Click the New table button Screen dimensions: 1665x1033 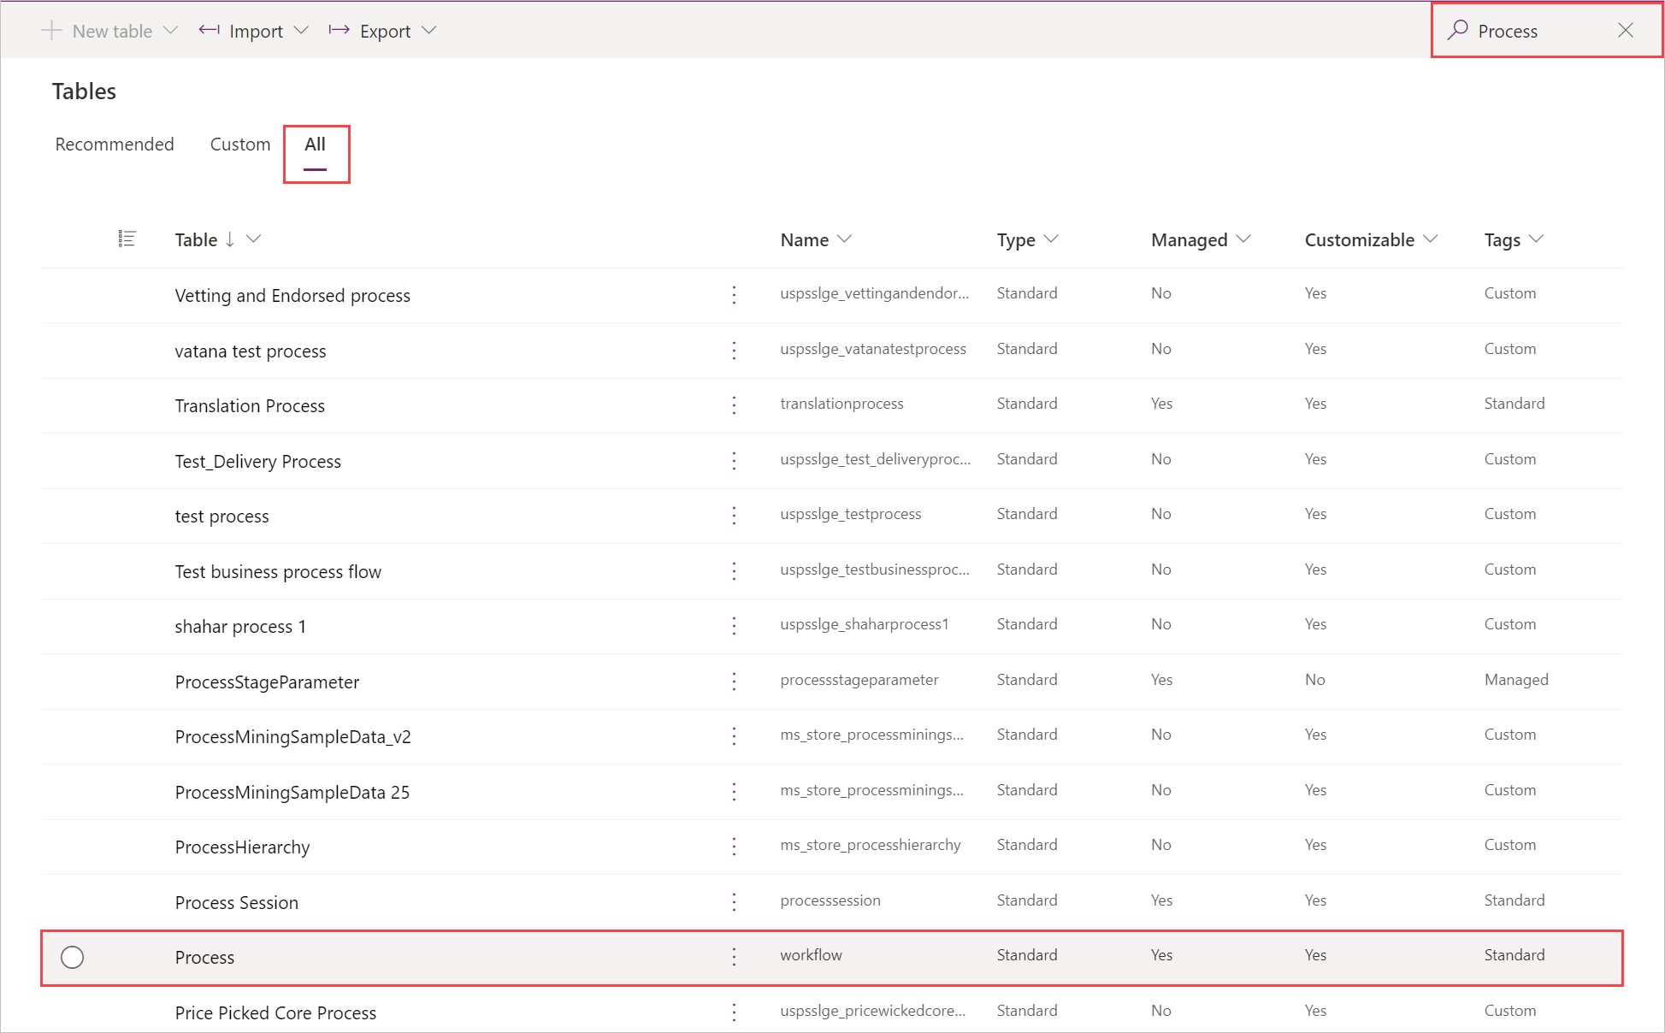click(x=101, y=30)
